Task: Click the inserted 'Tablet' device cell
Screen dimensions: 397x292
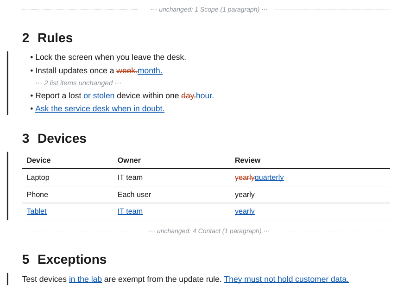Action: coord(37,211)
